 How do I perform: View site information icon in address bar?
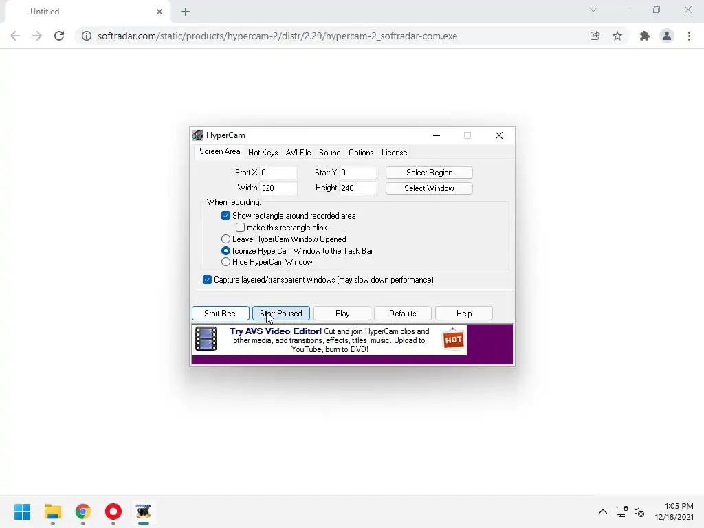[86, 36]
